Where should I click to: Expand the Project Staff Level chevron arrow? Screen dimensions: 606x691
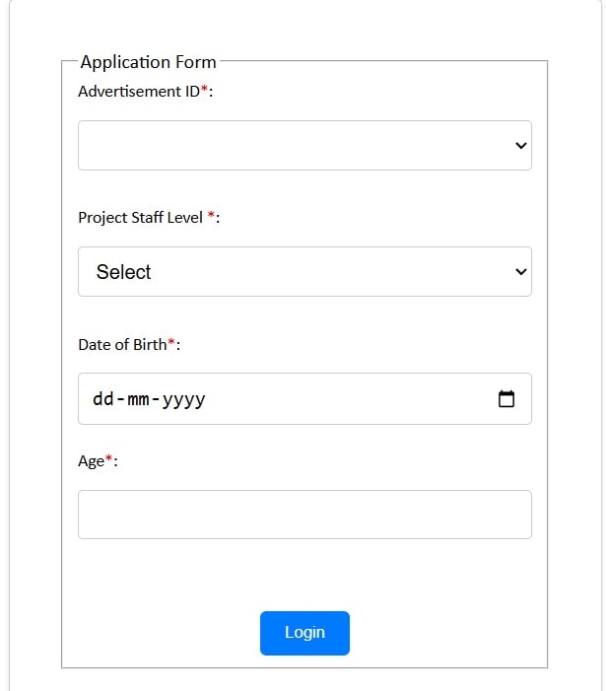[x=521, y=272]
